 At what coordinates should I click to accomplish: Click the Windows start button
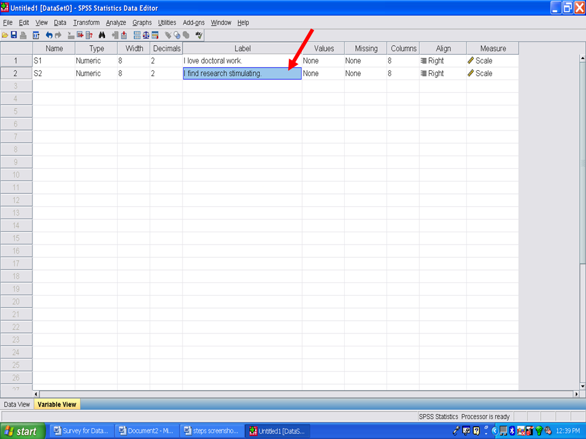click(23, 431)
